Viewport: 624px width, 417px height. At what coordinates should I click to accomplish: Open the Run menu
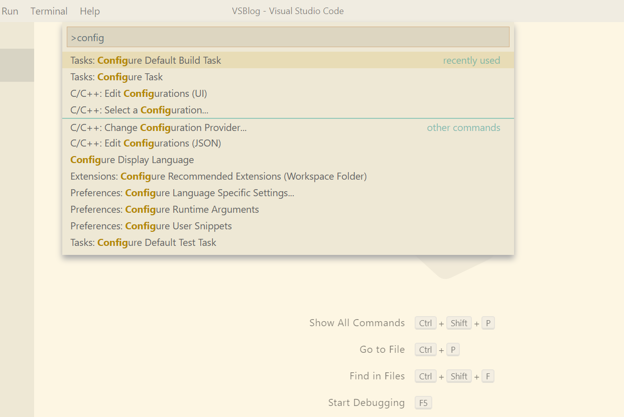[10, 11]
